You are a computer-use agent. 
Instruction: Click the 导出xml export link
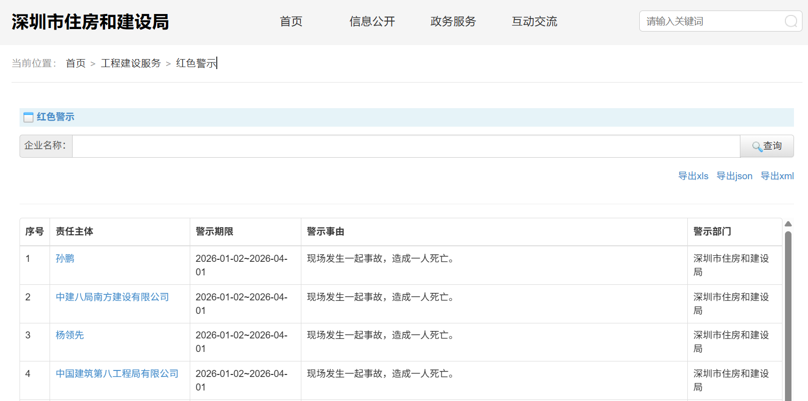pyautogui.click(x=777, y=176)
